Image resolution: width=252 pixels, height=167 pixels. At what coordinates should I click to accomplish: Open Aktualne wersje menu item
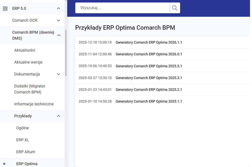(x=28, y=62)
